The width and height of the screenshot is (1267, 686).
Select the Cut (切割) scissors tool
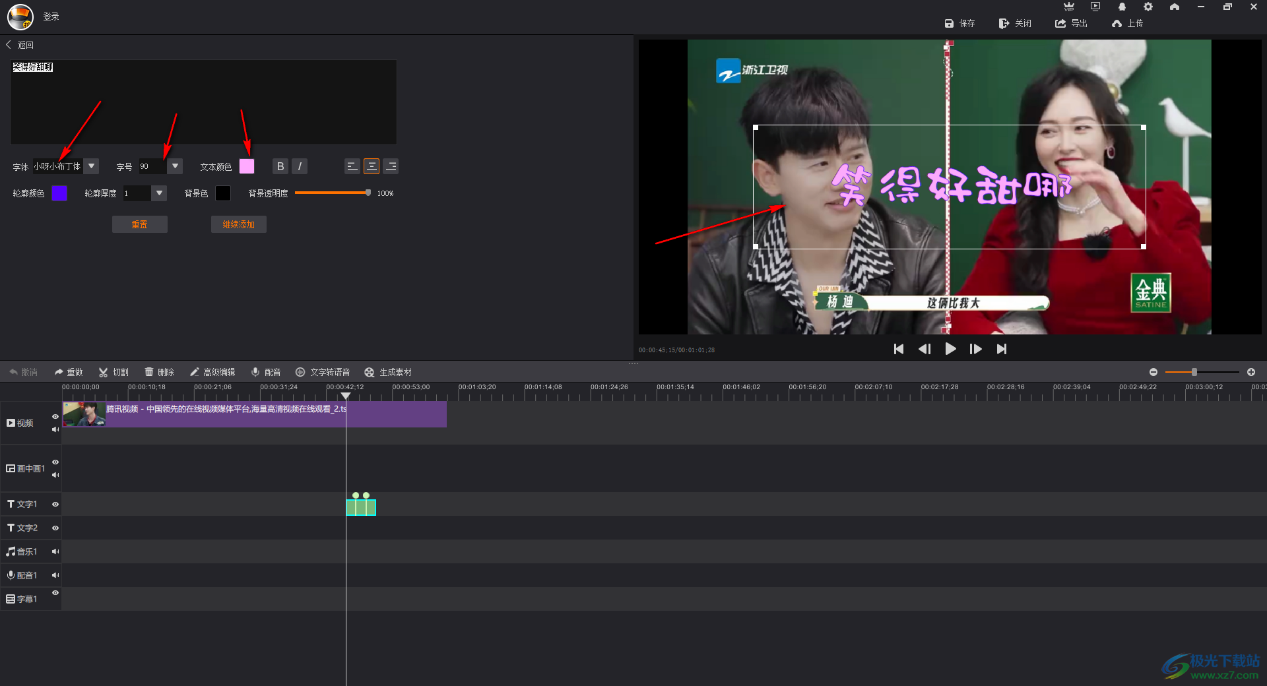coord(114,372)
